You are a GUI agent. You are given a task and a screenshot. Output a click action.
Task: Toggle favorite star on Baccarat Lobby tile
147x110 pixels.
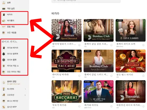[143, 82]
